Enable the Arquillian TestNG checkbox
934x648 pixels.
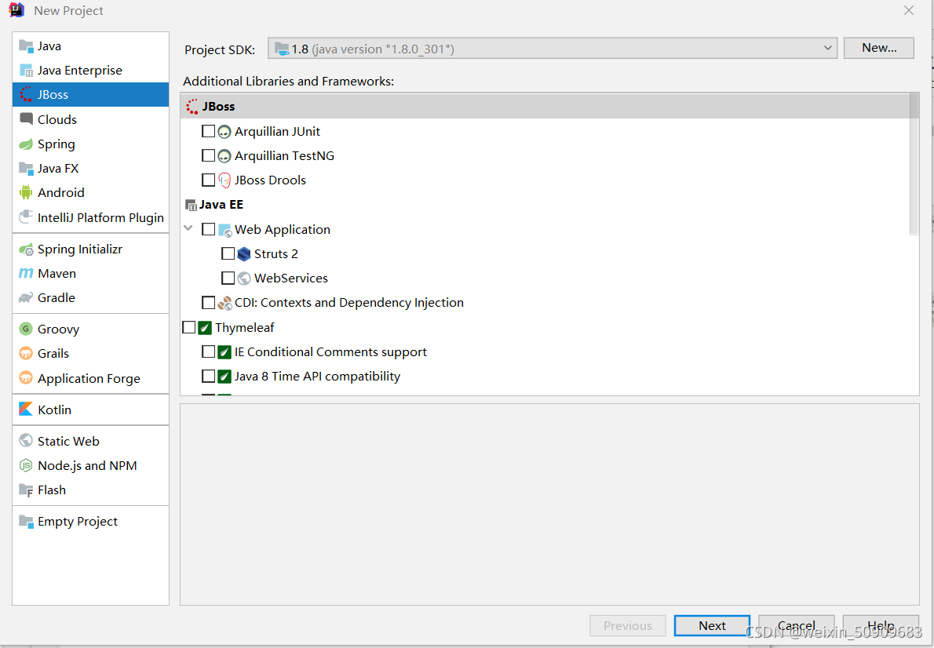coord(209,155)
